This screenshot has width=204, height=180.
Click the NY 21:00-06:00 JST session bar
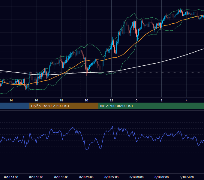click(x=151, y=106)
